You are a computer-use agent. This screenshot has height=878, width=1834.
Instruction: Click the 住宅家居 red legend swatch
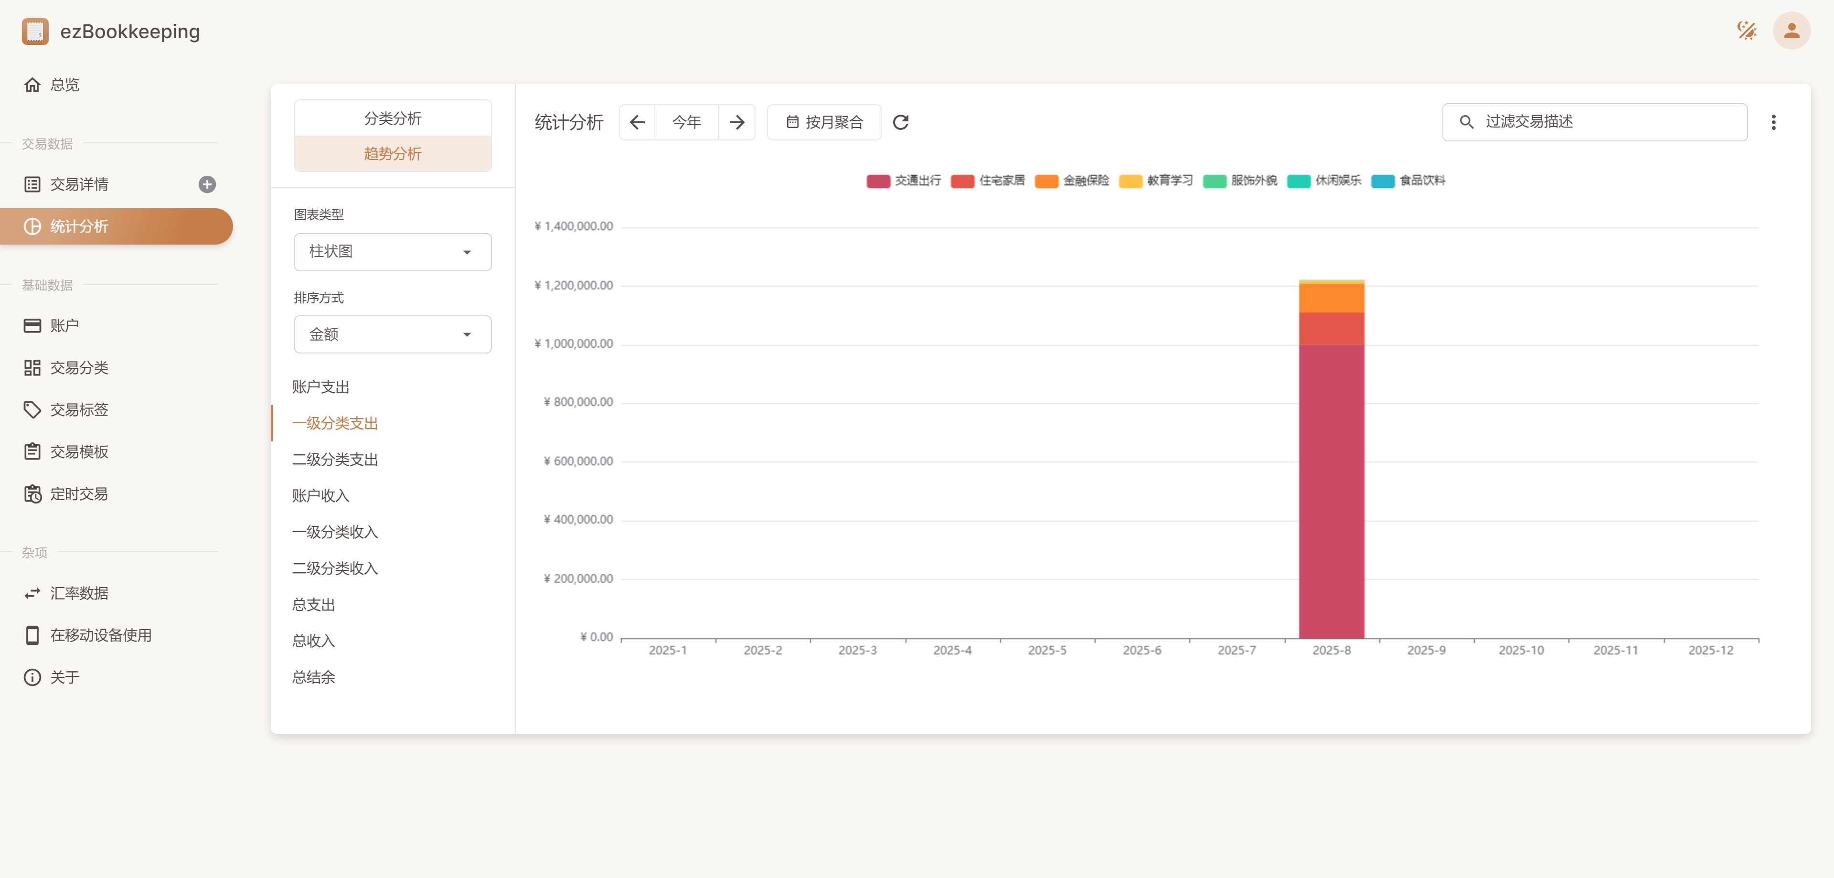click(962, 181)
